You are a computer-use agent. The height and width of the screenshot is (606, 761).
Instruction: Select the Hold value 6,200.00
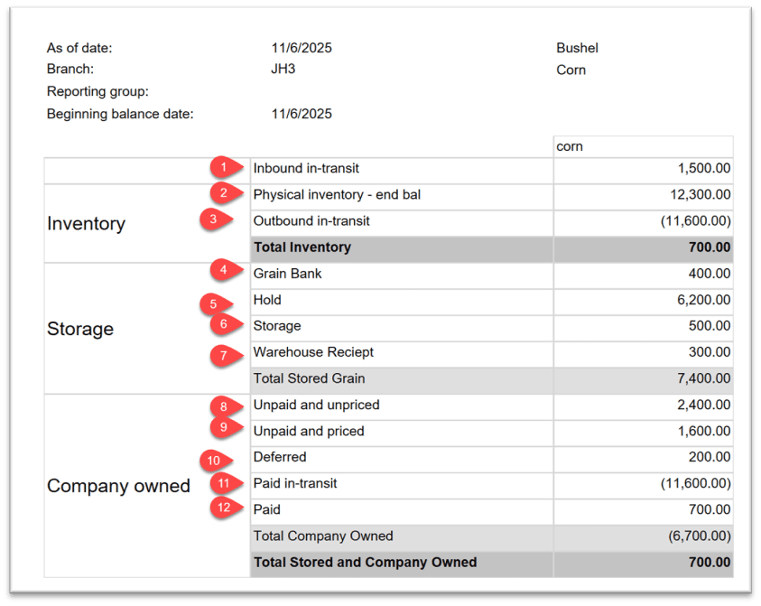click(703, 300)
